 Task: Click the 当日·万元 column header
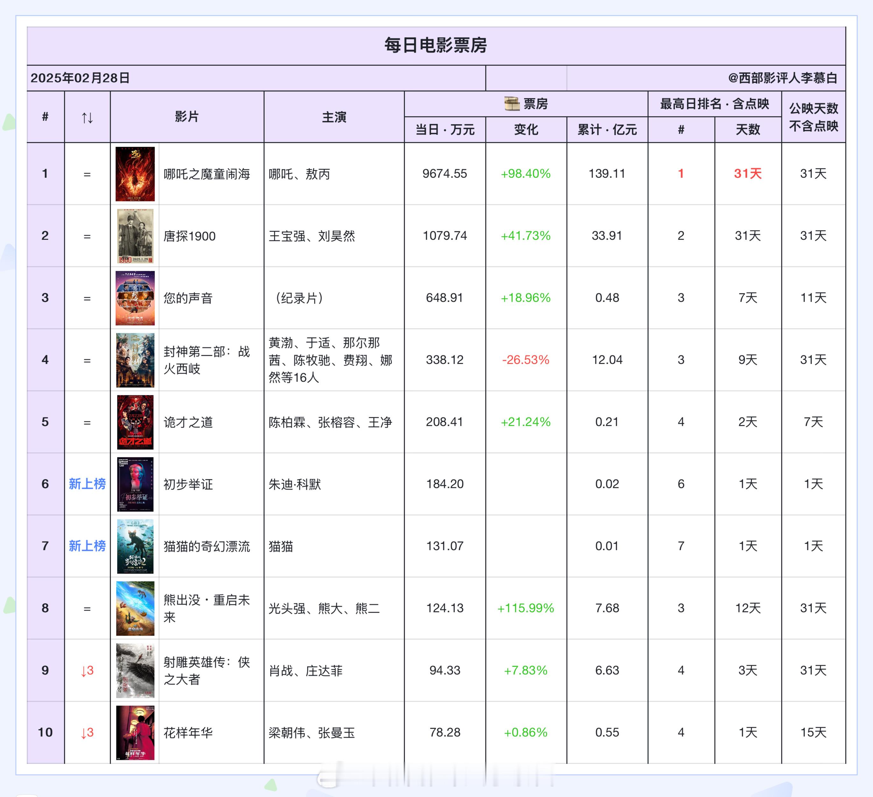[445, 130]
